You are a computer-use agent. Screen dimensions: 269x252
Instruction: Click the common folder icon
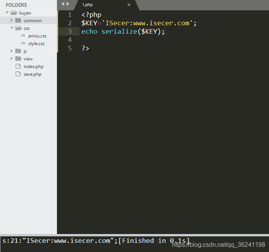click(18, 20)
